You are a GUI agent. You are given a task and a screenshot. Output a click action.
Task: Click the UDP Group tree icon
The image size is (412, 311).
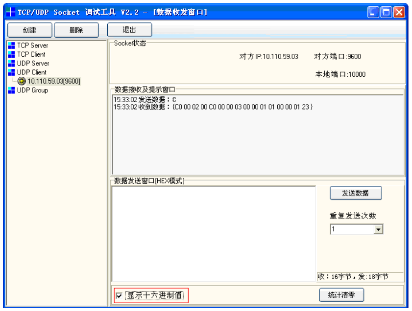(12, 90)
